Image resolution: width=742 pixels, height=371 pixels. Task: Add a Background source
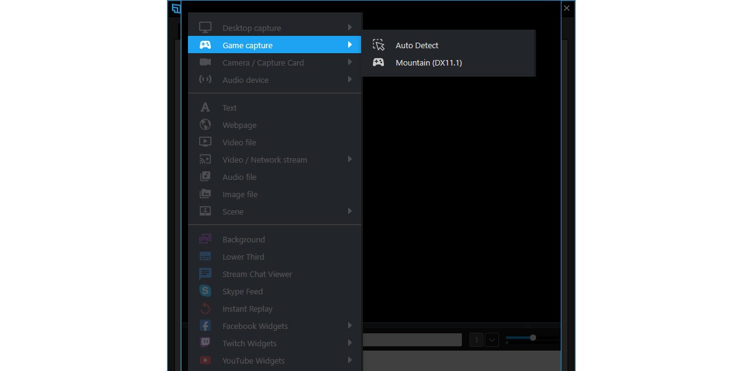pos(243,239)
